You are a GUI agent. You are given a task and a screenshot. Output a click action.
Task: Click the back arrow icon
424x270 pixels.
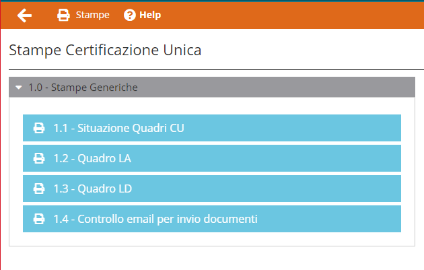(25, 15)
